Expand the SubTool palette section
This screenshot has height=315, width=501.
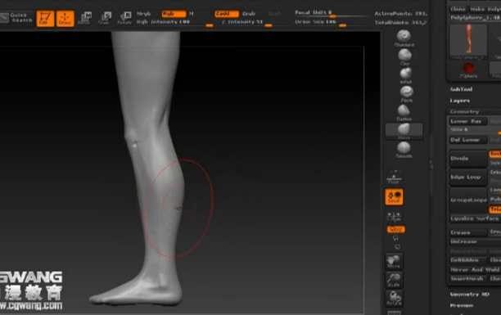click(461, 89)
